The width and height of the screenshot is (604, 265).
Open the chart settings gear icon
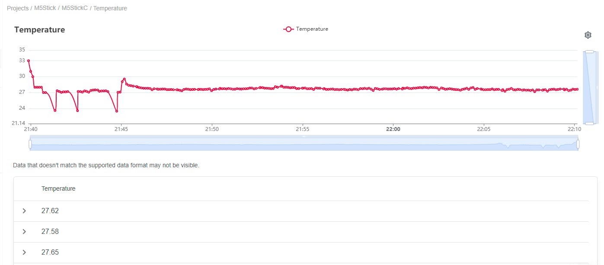pos(588,35)
